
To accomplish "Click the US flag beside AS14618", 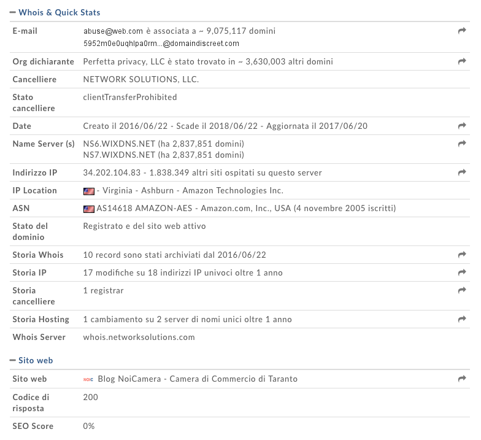I will pyautogui.click(x=89, y=209).
